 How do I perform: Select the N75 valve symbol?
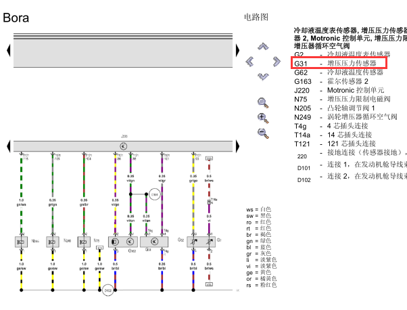[84, 242]
